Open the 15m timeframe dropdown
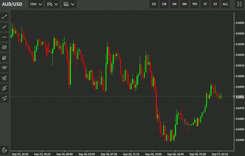Image resolution: width=245 pixels, height=156 pixels. click(36, 4)
